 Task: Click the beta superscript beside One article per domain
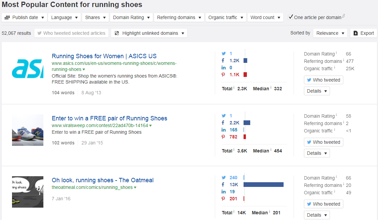(x=344, y=16)
